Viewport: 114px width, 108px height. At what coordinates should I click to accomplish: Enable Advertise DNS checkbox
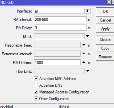36,85
